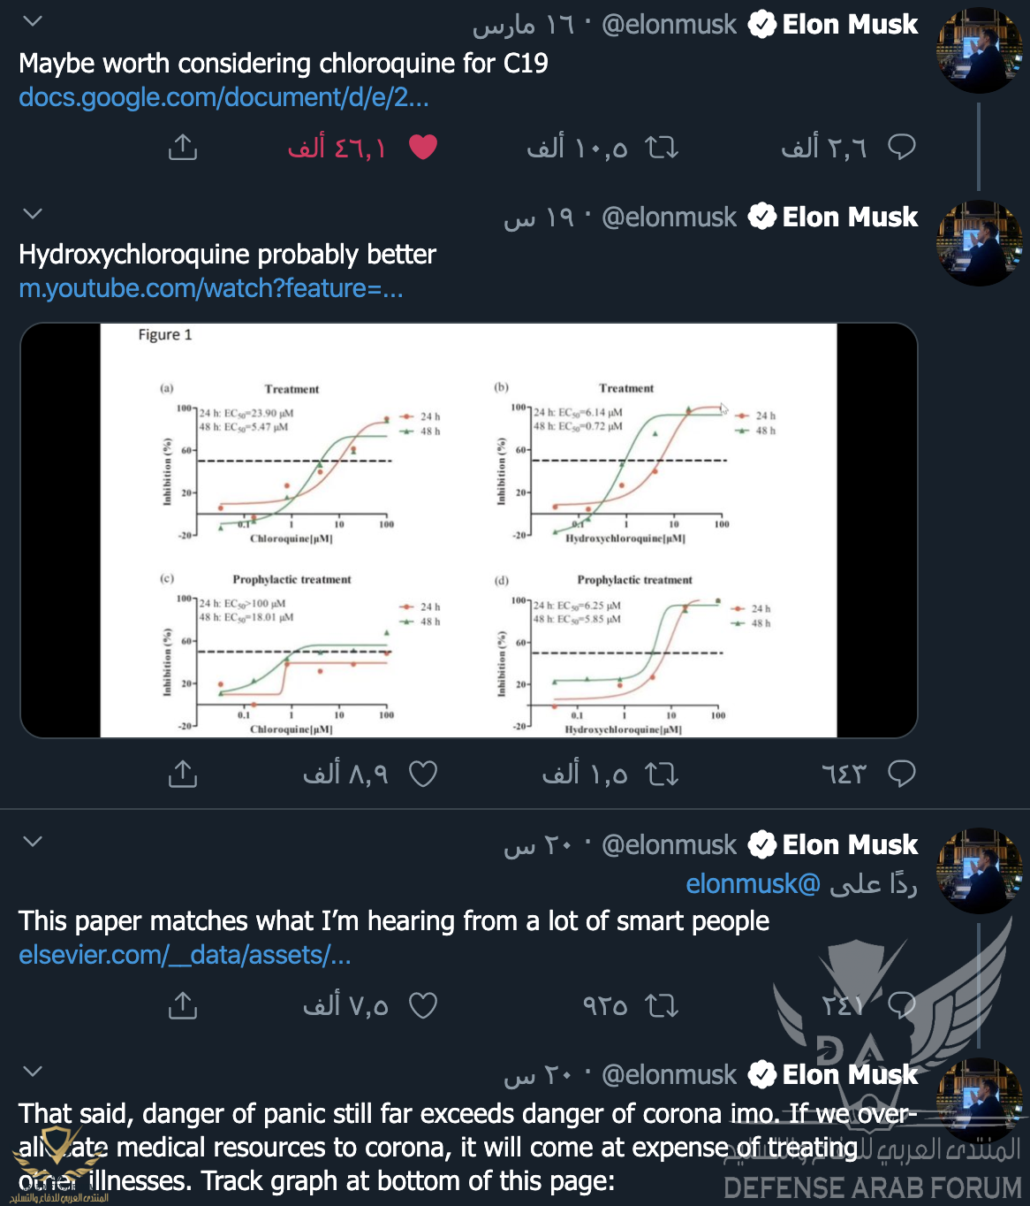Share the Hydroxychloroquine probably better tweet
Viewport: 1030px width, 1206px height.
(183, 774)
